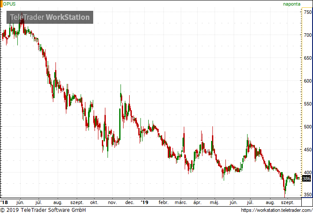Click the '19 year label on time axis
313x214 pixels.
(x=144, y=202)
